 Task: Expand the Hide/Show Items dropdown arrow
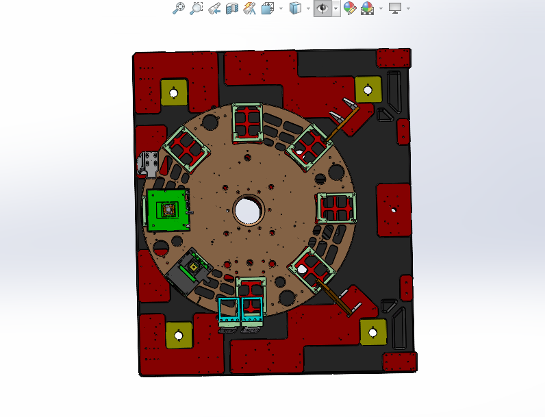pyautogui.click(x=336, y=8)
